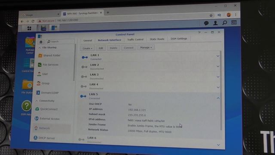Click the Chrome profile avatar
Image resolution: width=275 pixels, height=155 pixels.
[229, 15]
